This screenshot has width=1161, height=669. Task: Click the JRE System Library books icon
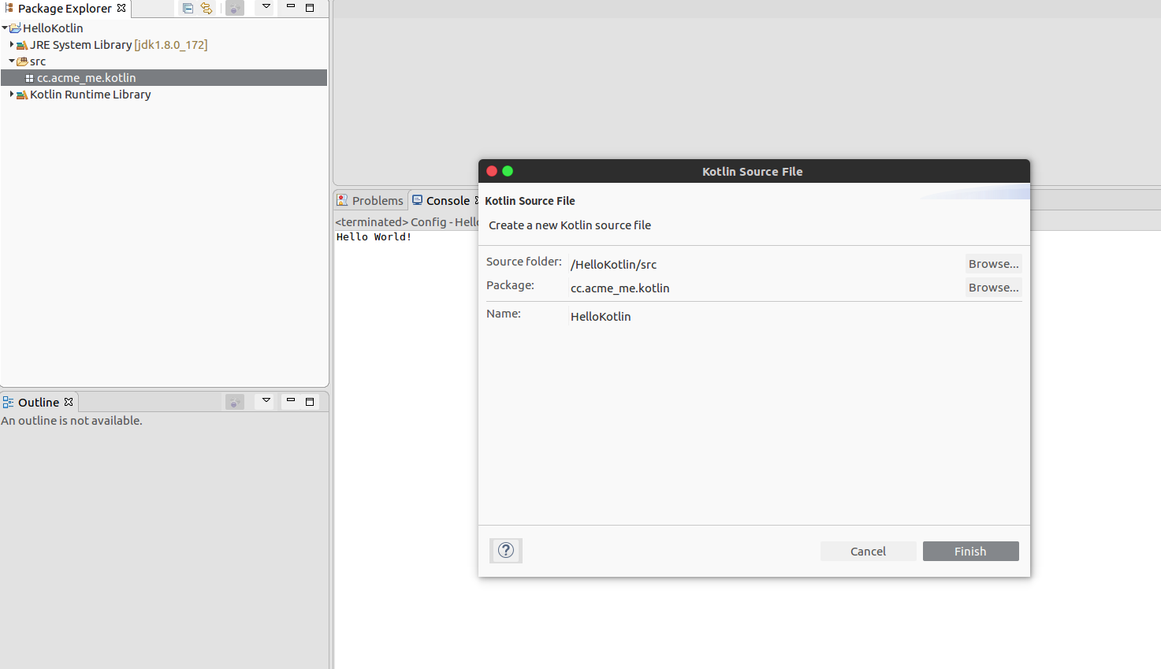22,45
